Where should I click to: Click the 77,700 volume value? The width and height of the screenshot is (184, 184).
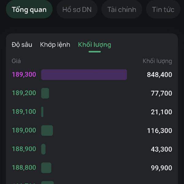161,93
